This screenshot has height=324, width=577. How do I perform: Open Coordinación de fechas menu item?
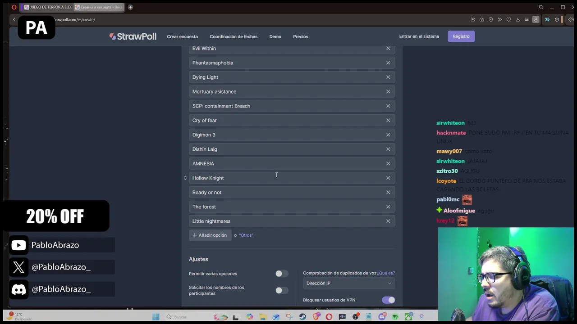[234, 36]
